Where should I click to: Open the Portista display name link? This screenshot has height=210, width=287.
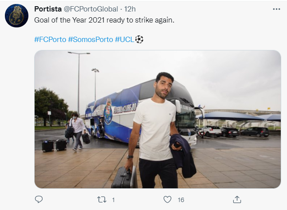click(47, 9)
